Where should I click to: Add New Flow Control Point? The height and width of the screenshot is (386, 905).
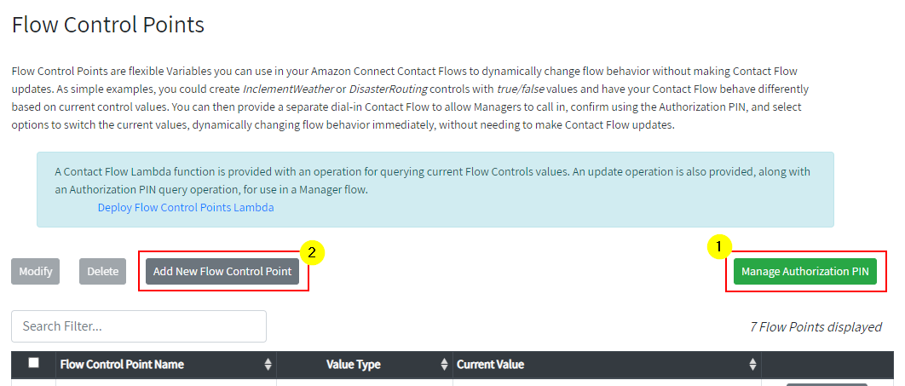click(222, 271)
